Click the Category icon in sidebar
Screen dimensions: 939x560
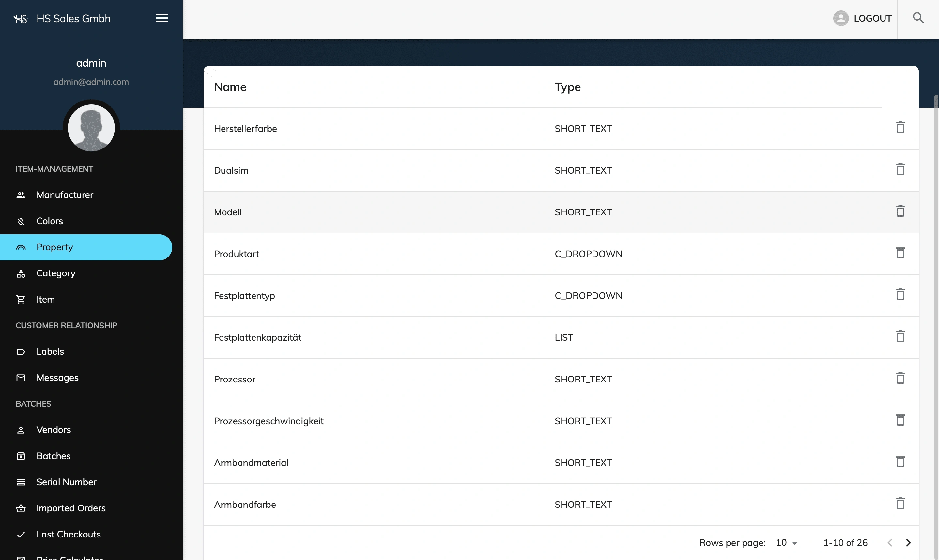(21, 273)
